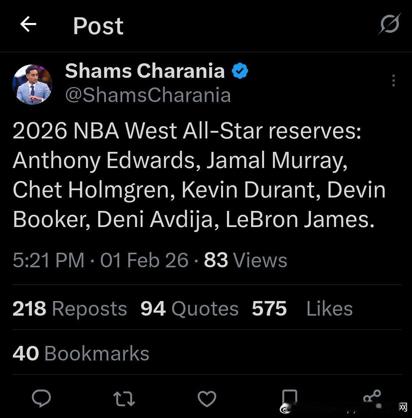412x418 pixels.
Task: Open the @ShamsCharania handle link
Action: [148, 95]
